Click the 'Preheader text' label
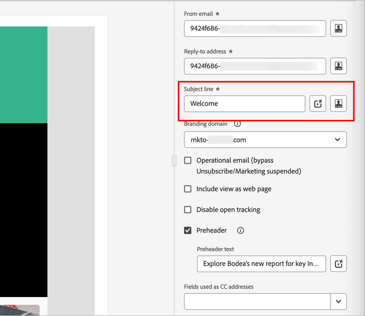The width and height of the screenshot is (365, 316). (215, 249)
